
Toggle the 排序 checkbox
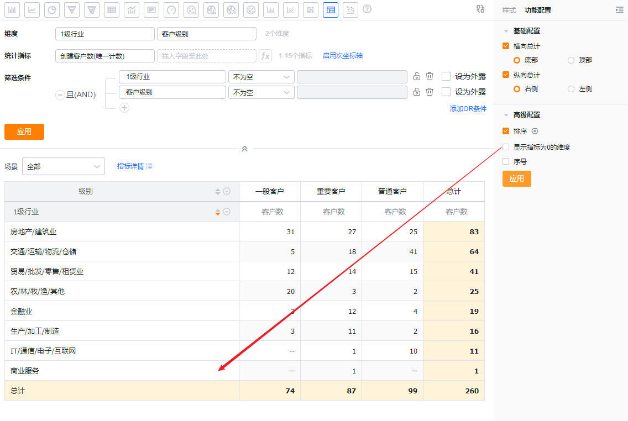coord(506,131)
